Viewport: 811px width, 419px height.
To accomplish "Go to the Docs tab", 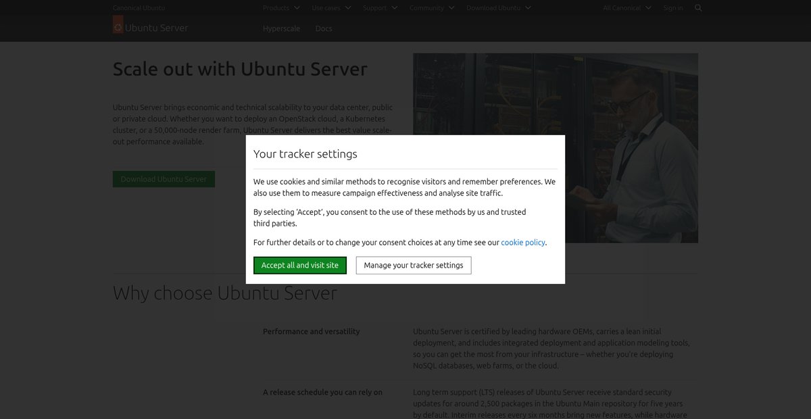I will click(324, 28).
